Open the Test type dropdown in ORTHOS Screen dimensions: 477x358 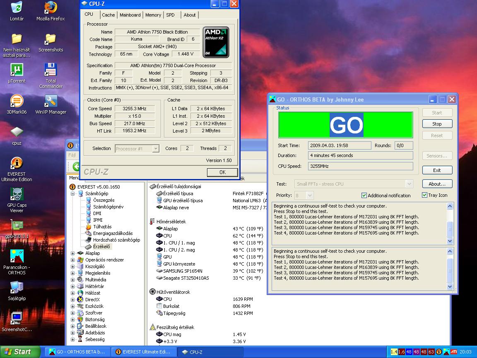[409, 184]
